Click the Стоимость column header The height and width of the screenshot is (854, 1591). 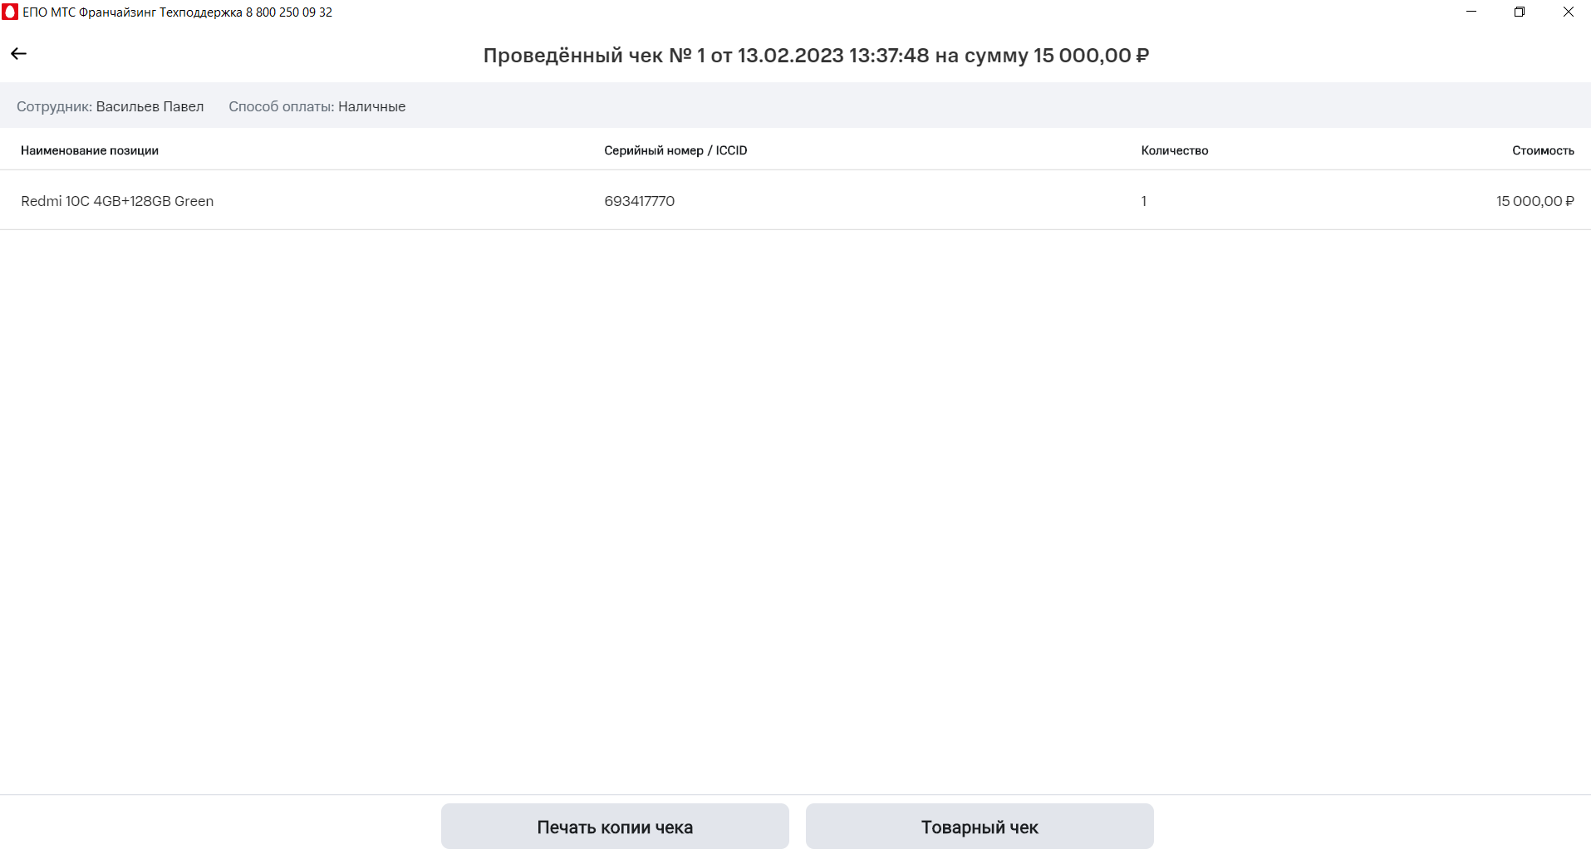(1543, 150)
